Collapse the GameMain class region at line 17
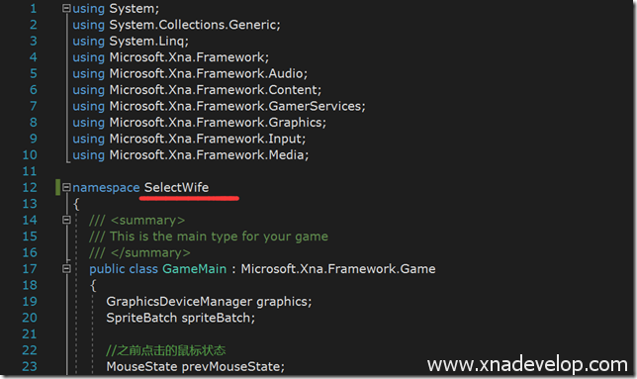The width and height of the screenshot is (637, 379). point(66,268)
